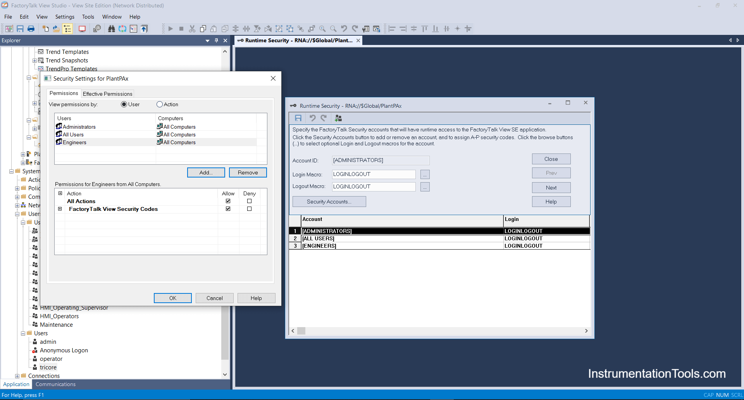The image size is (744, 400).
Task: Click the document tabs scroll-left arrow
Action: (x=730, y=40)
